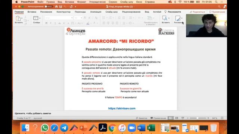Image resolution: width=239 pixels, height=134 pixels.
Task: Adjust the zoom slider handle
Action: point(198,118)
